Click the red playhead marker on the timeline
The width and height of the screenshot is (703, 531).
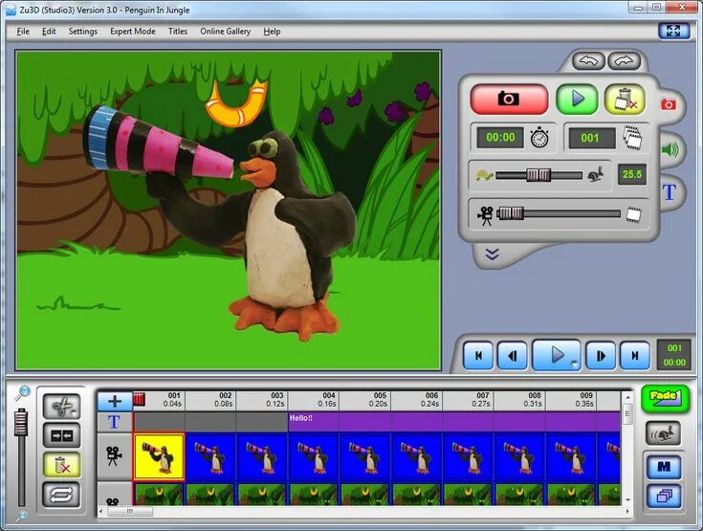point(140,399)
